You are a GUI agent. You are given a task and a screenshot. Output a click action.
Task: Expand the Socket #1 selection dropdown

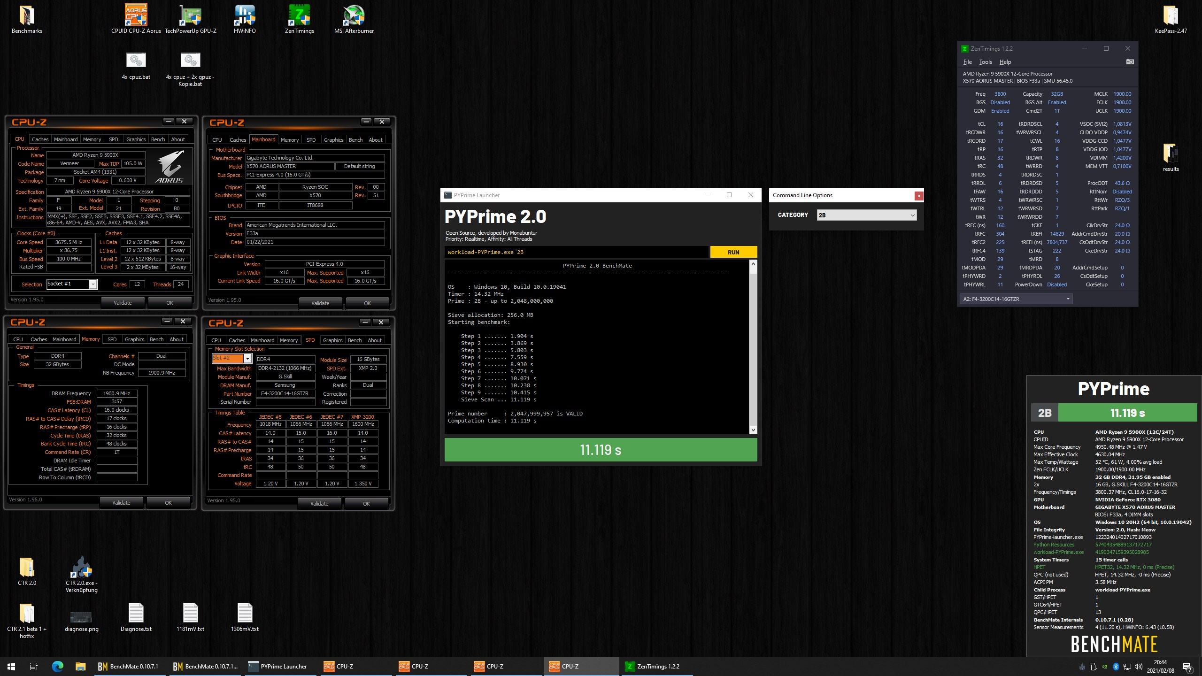click(72, 284)
